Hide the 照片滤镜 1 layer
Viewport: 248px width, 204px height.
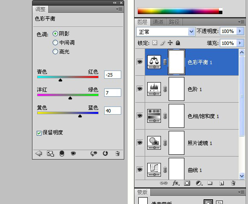click(x=140, y=142)
